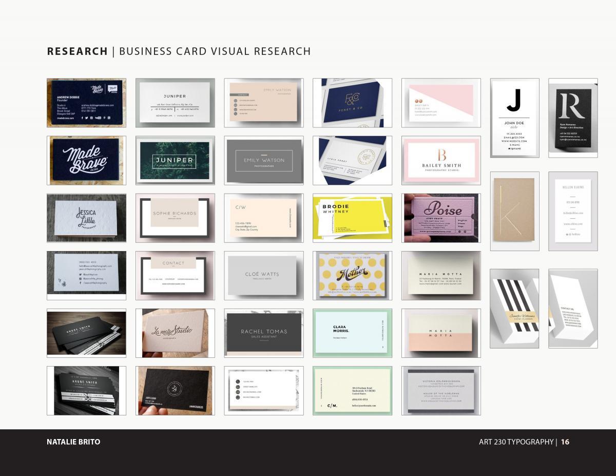Open the Sophie Richards blush card
This screenshot has width=616, height=476.
pyautogui.click(x=175, y=218)
